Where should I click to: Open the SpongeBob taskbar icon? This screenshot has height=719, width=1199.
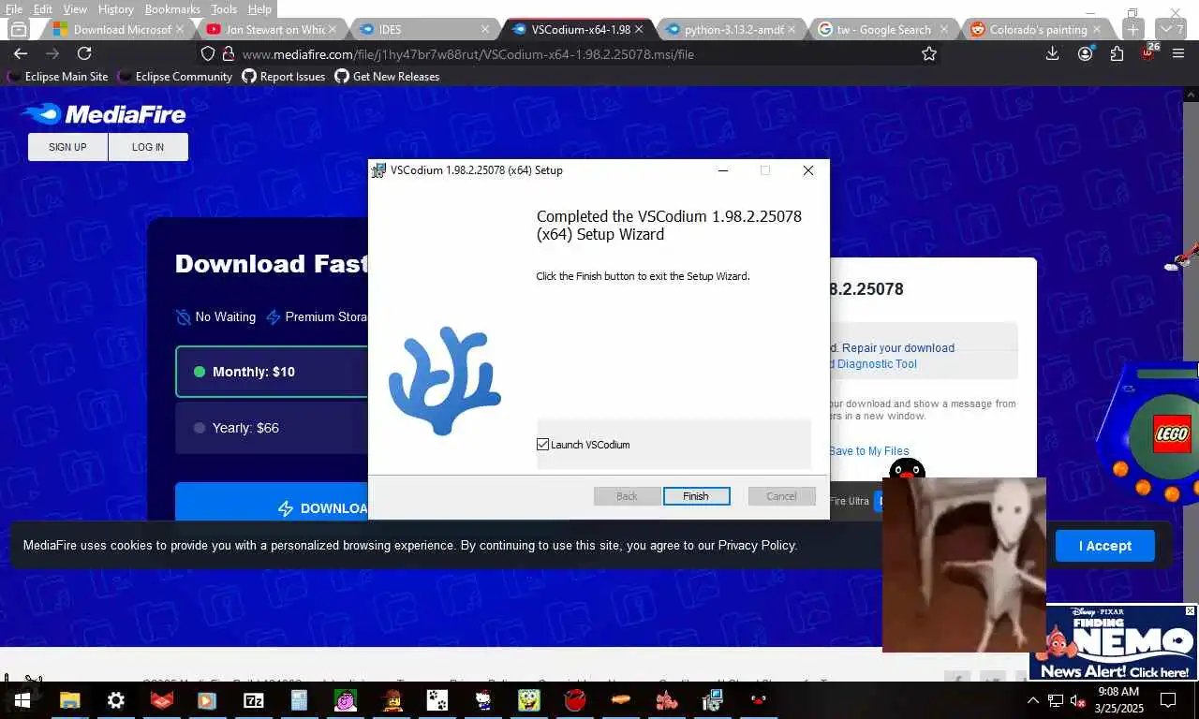point(529,699)
